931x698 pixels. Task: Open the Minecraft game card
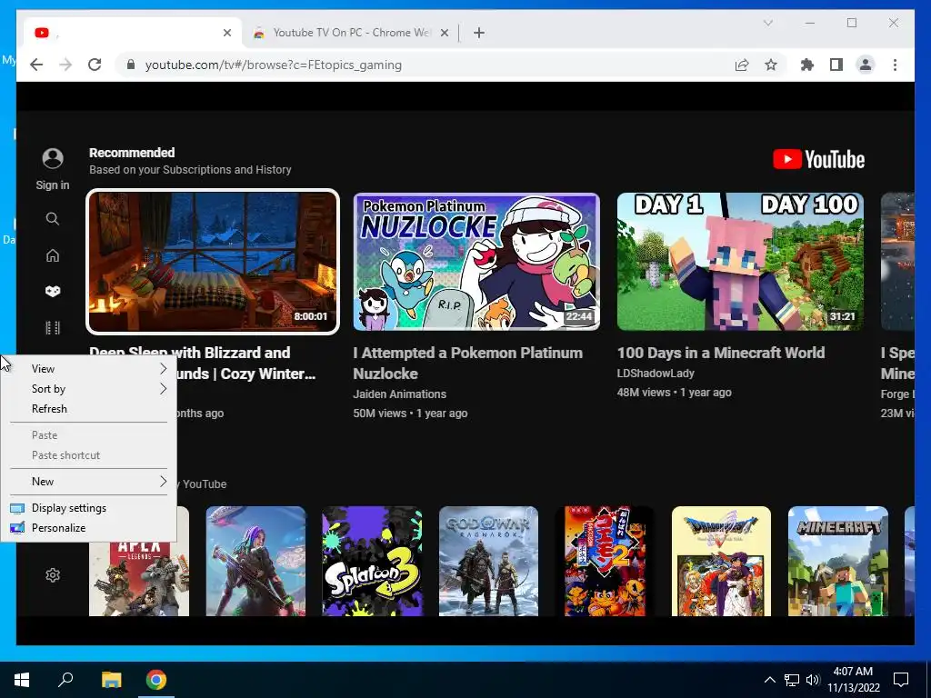click(x=837, y=561)
